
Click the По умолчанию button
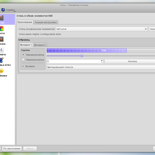(12, 148)
